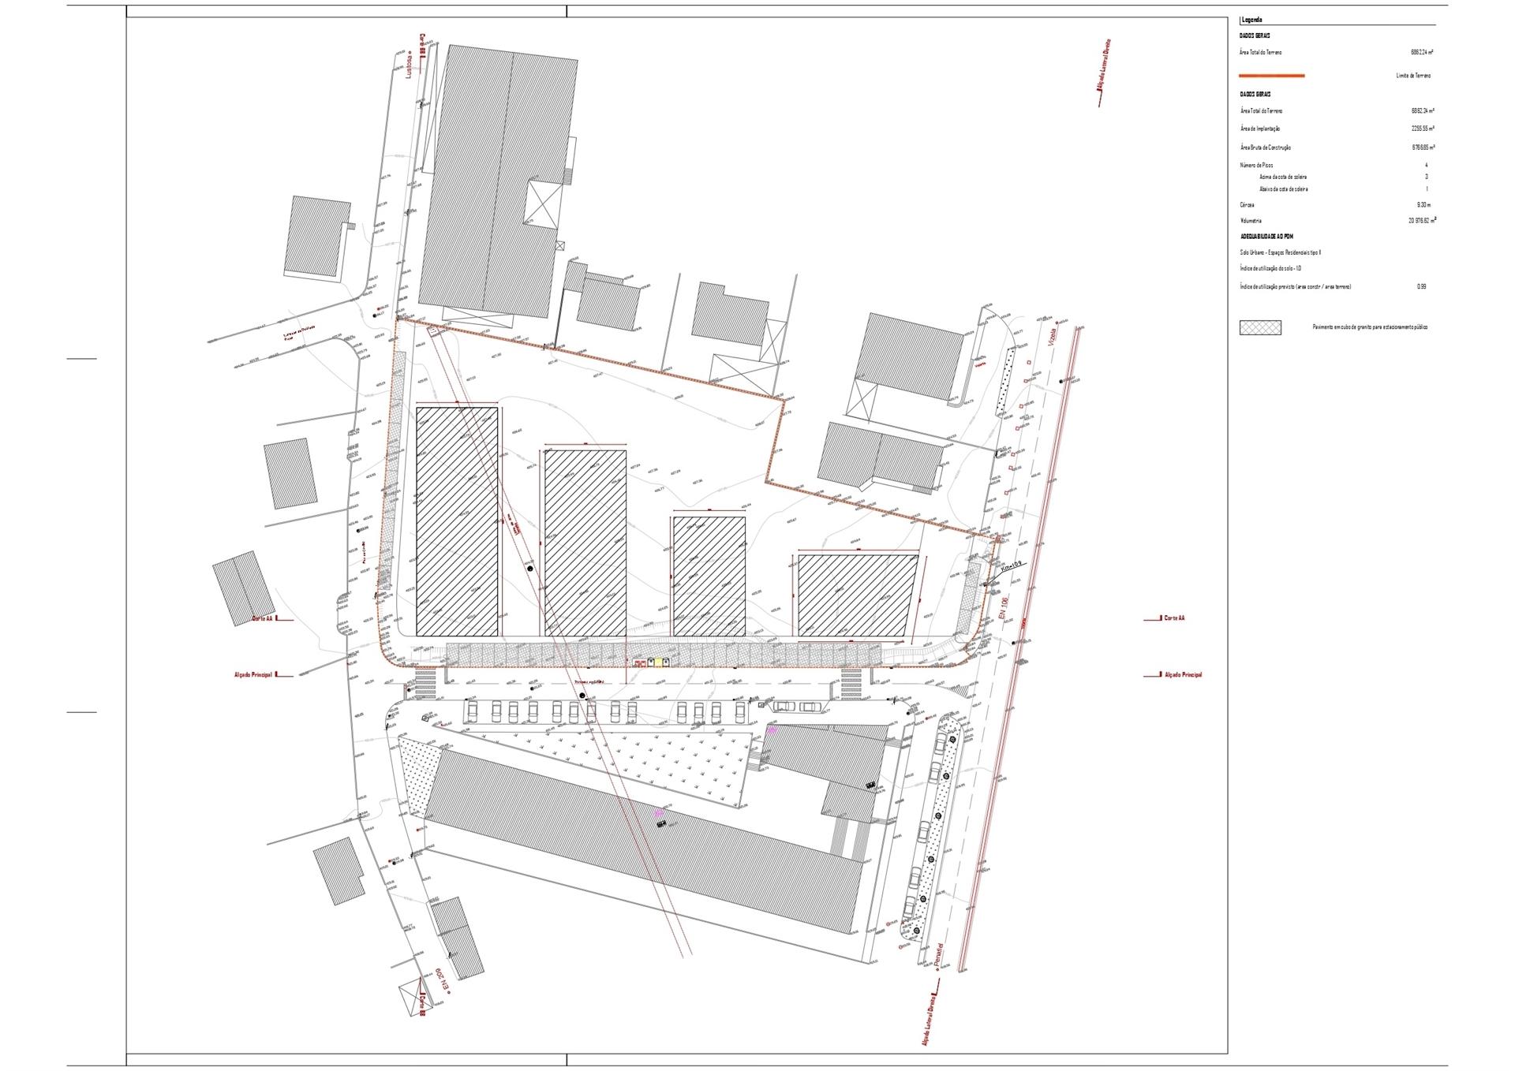The width and height of the screenshot is (1515, 1071).
Task: Click the granite pavement crosshatch legend swatch
Action: pyautogui.click(x=1260, y=327)
